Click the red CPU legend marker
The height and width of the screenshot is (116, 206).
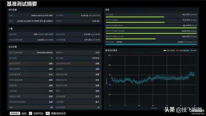[177, 51]
